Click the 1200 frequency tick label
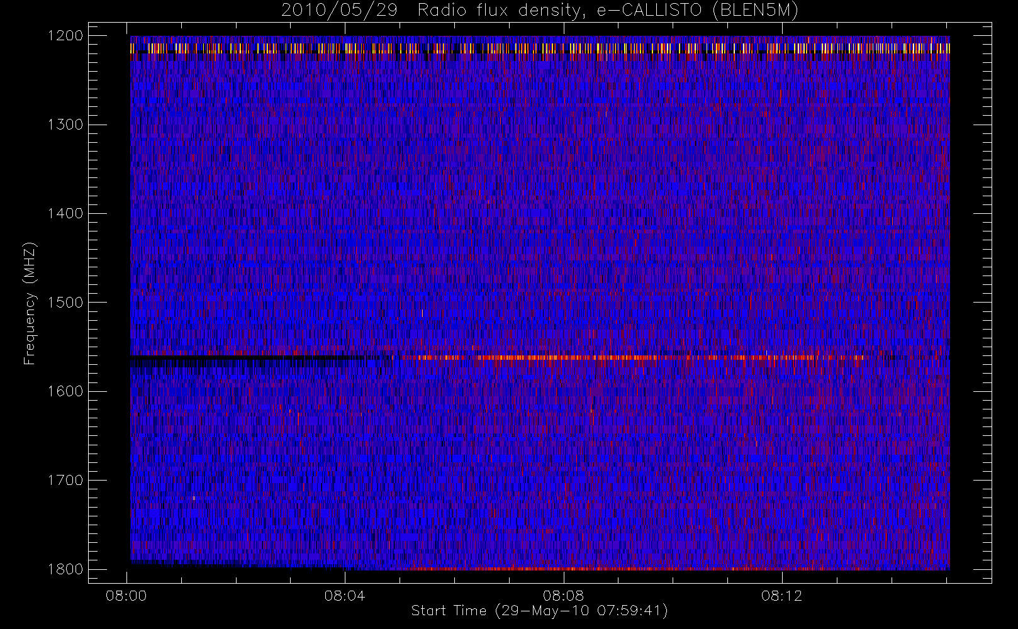1018x629 pixels. (x=65, y=36)
